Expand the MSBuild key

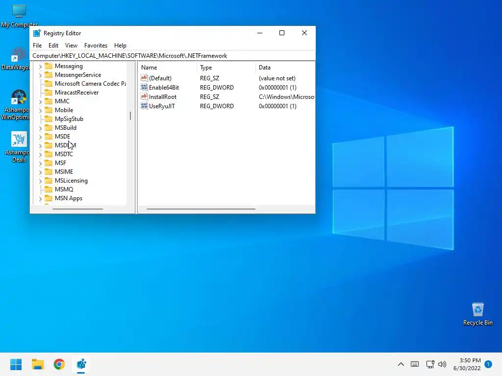pyautogui.click(x=40, y=128)
